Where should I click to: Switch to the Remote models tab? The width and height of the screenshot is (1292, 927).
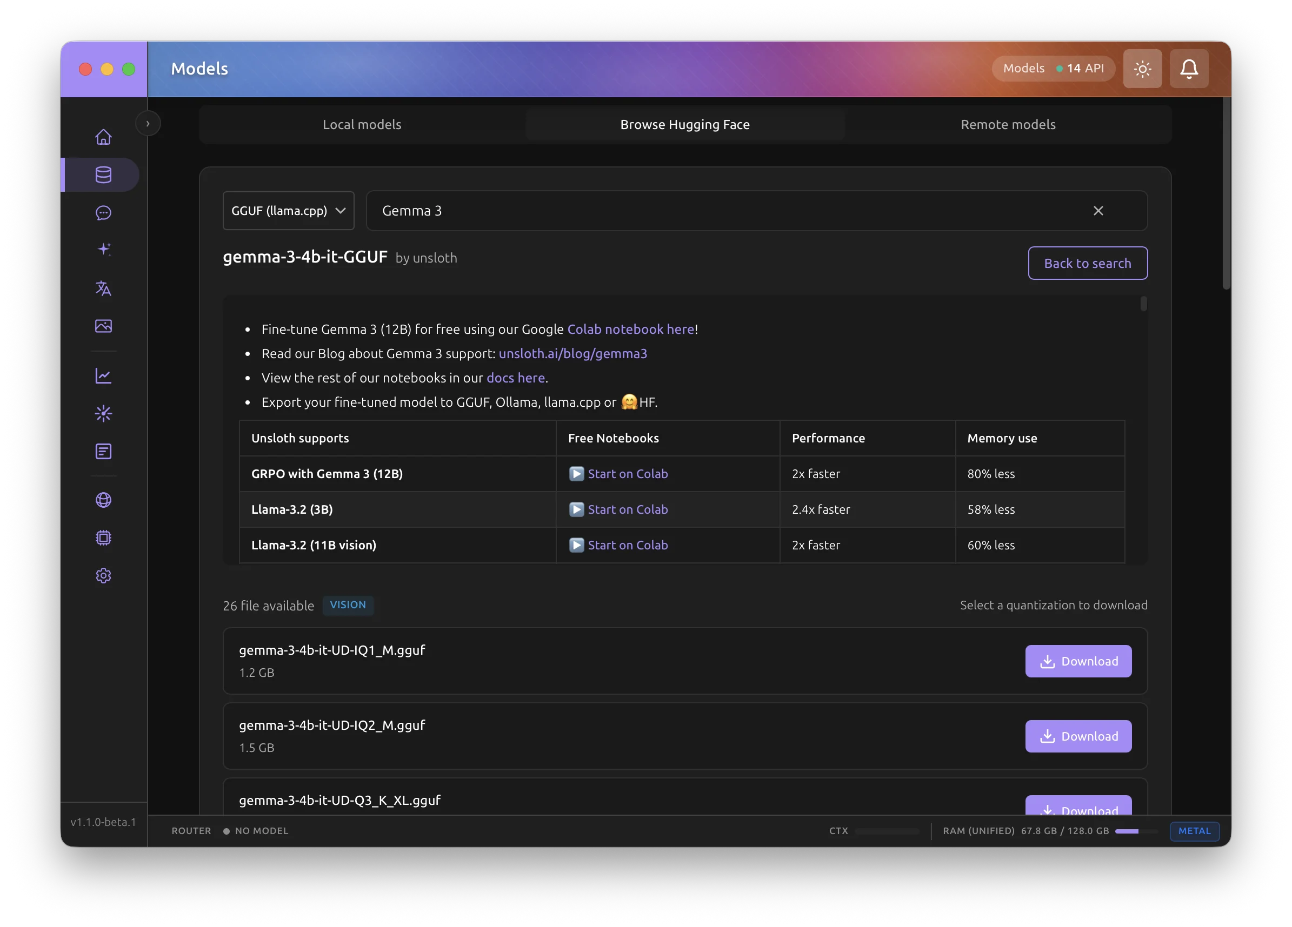pos(1008,124)
